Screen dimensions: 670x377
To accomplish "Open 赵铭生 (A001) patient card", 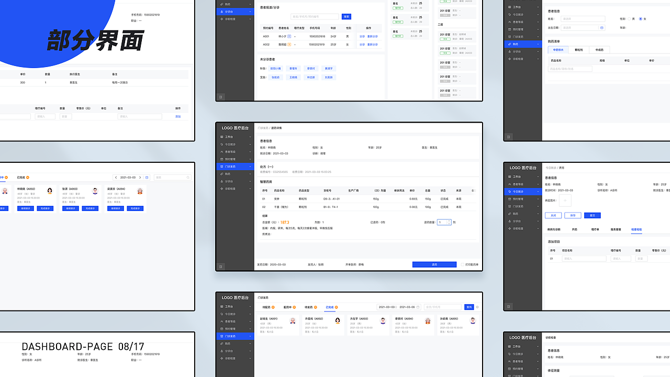I will click(279, 325).
